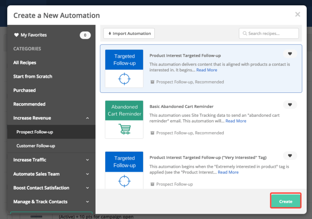The width and height of the screenshot is (312, 219).
Task: Expand the Automate Sales Team category
Action: [87, 174]
